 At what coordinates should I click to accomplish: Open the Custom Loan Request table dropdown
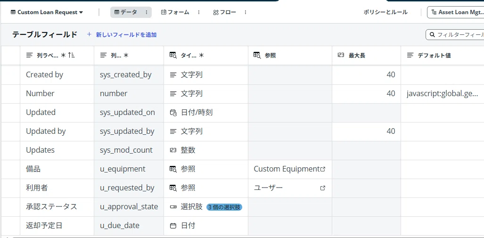(47, 12)
